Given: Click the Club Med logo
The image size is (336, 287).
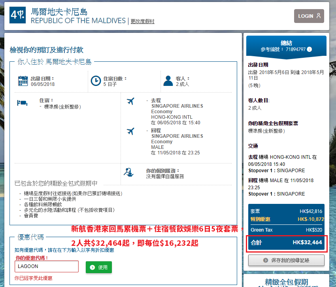Looking at the screenshot, I should click(17, 15).
